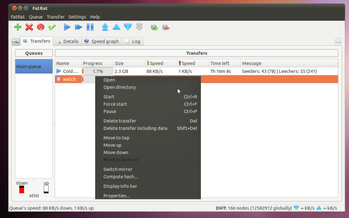Switch to the Transfers tab
This screenshot has width=349, height=218.
click(x=36, y=41)
